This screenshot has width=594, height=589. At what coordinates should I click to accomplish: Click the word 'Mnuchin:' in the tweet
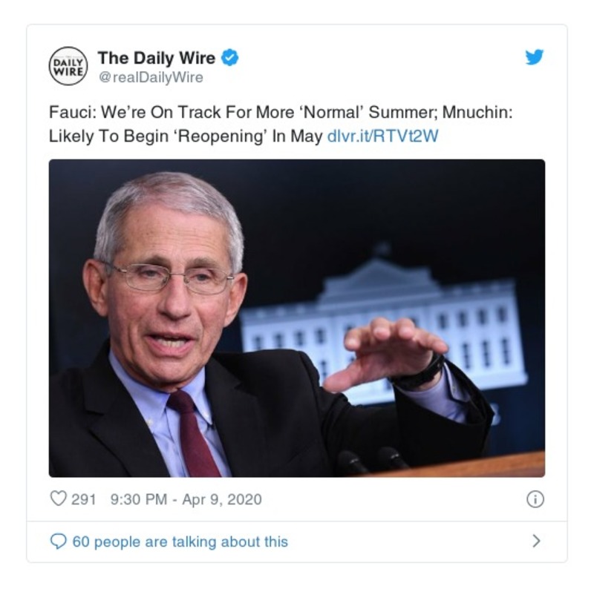coord(477,112)
